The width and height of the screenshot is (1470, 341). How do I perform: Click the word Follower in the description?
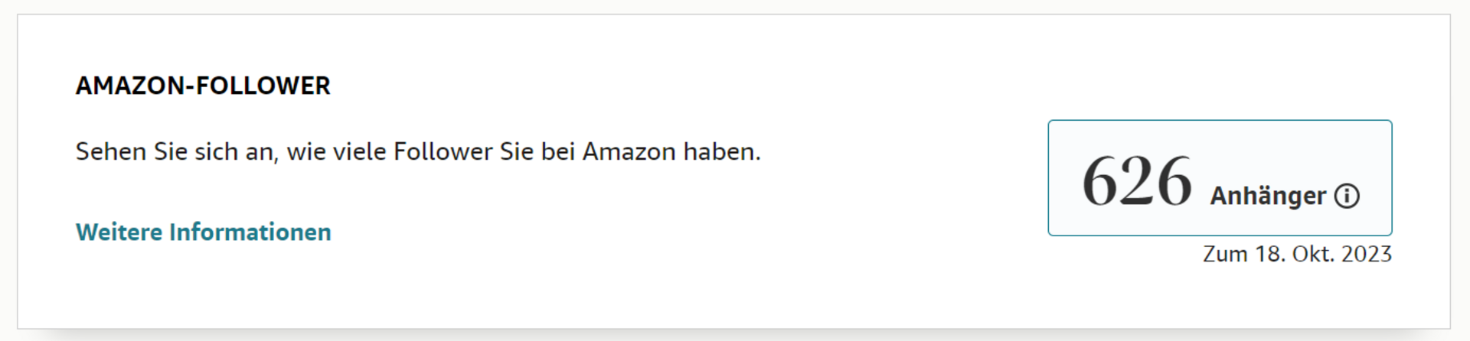click(443, 151)
